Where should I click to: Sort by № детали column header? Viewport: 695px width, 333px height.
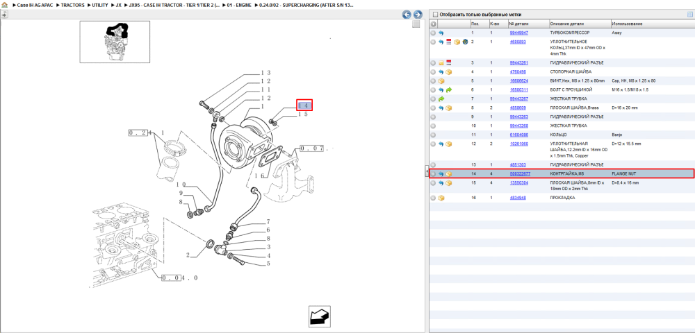[x=528, y=24]
